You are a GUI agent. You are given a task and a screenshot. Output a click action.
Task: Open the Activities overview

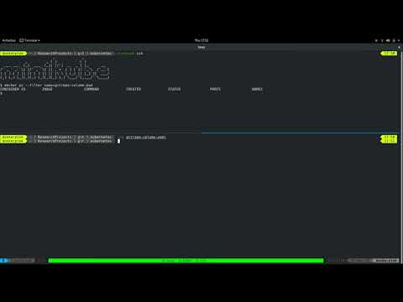click(x=8, y=40)
